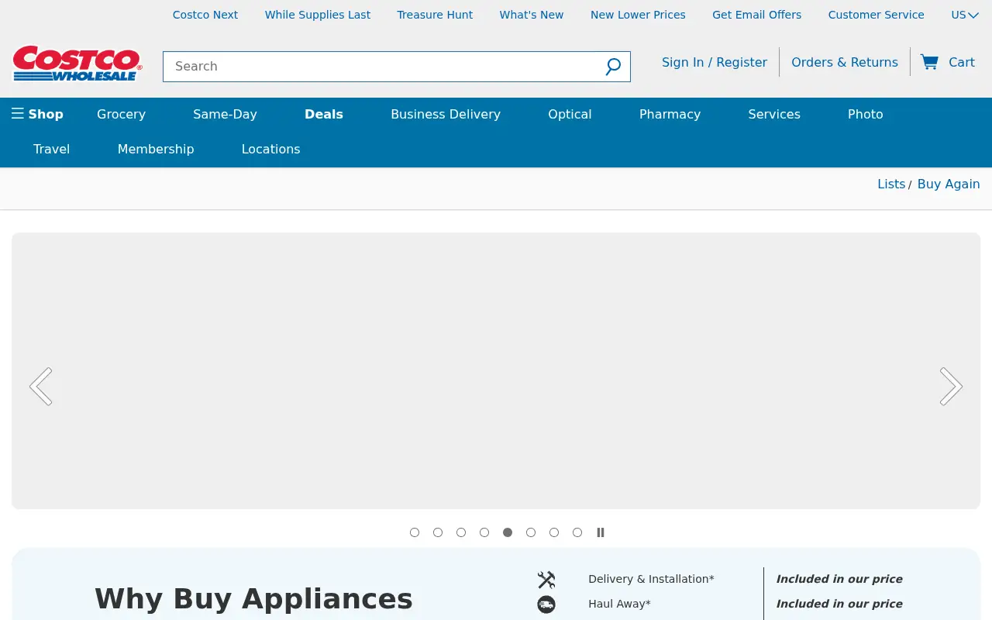Open the Photo section

coord(866,114)
